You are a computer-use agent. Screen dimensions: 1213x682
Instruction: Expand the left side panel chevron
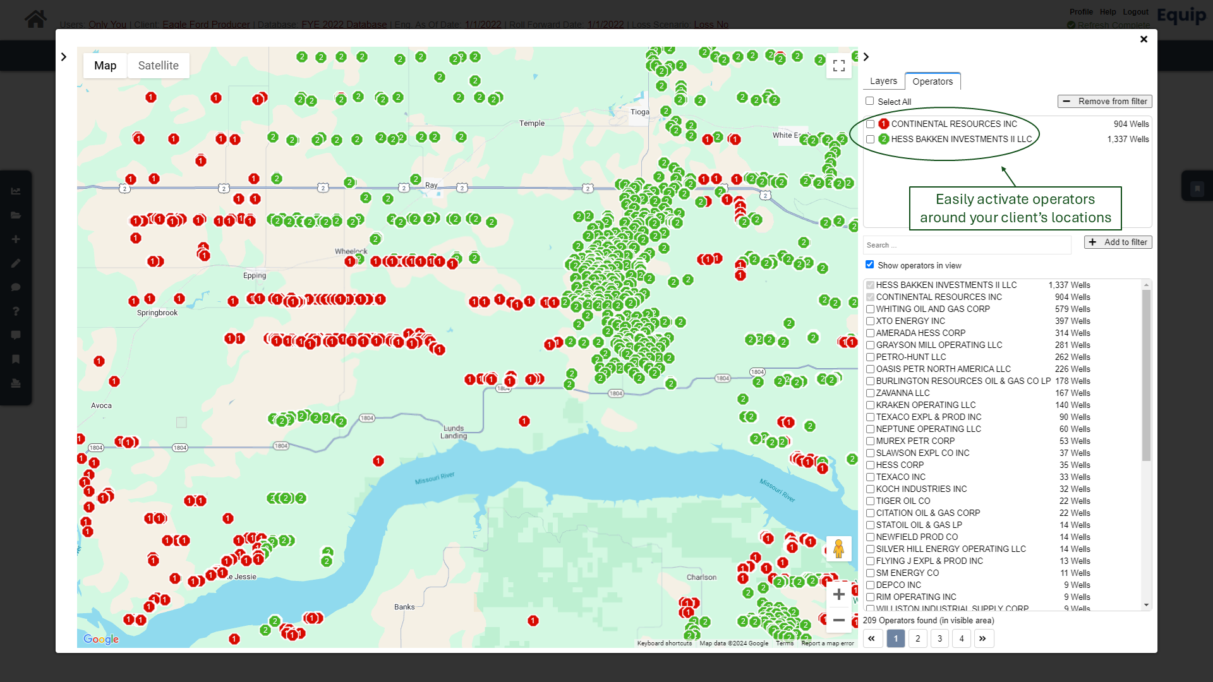(64, 57)
